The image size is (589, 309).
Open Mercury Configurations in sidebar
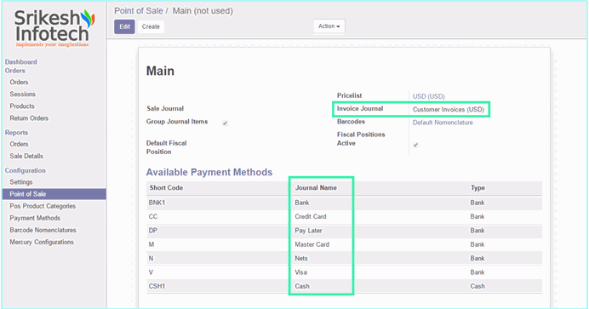42,242
